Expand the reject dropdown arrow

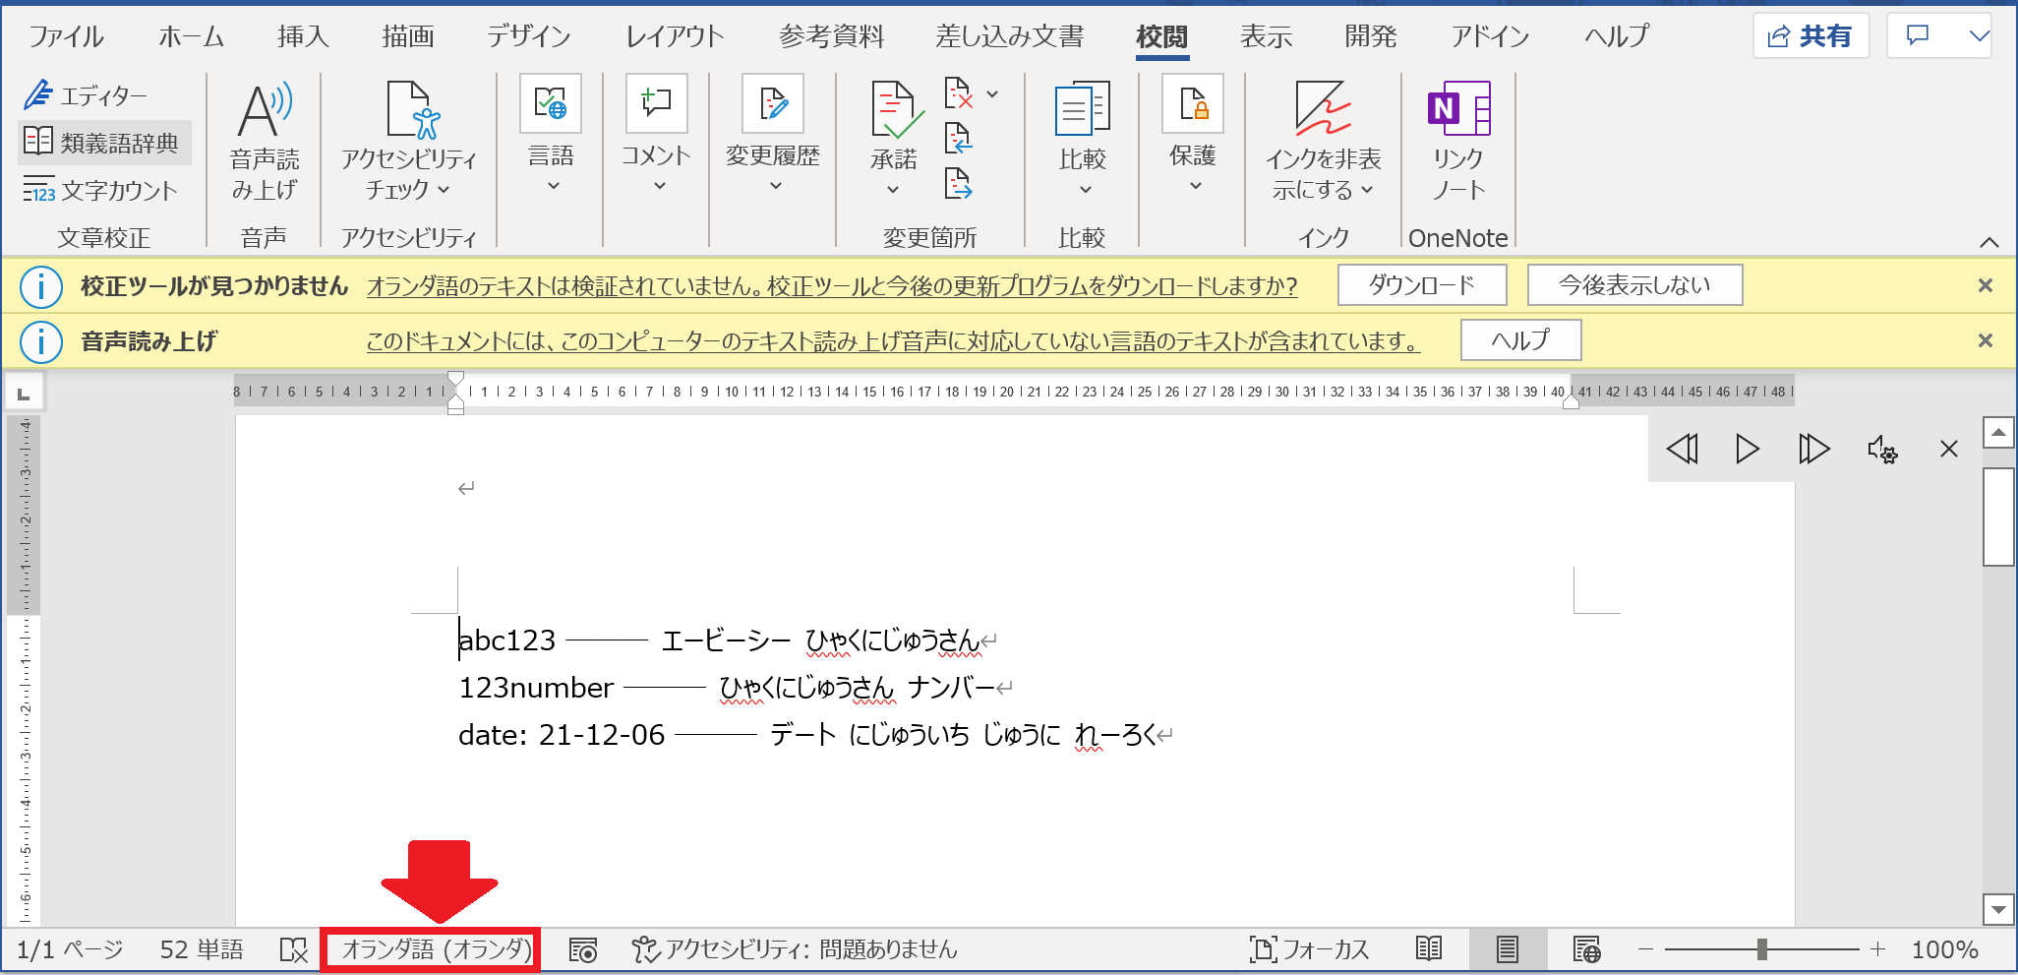(992, 94)
